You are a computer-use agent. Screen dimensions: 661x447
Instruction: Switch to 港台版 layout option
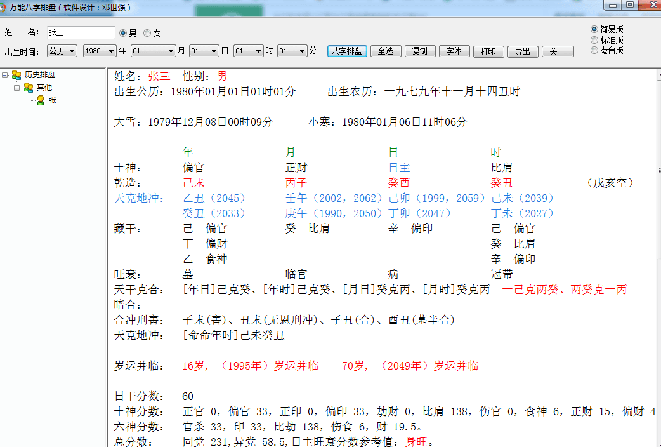pyautogui.click(x=594, y=50)
